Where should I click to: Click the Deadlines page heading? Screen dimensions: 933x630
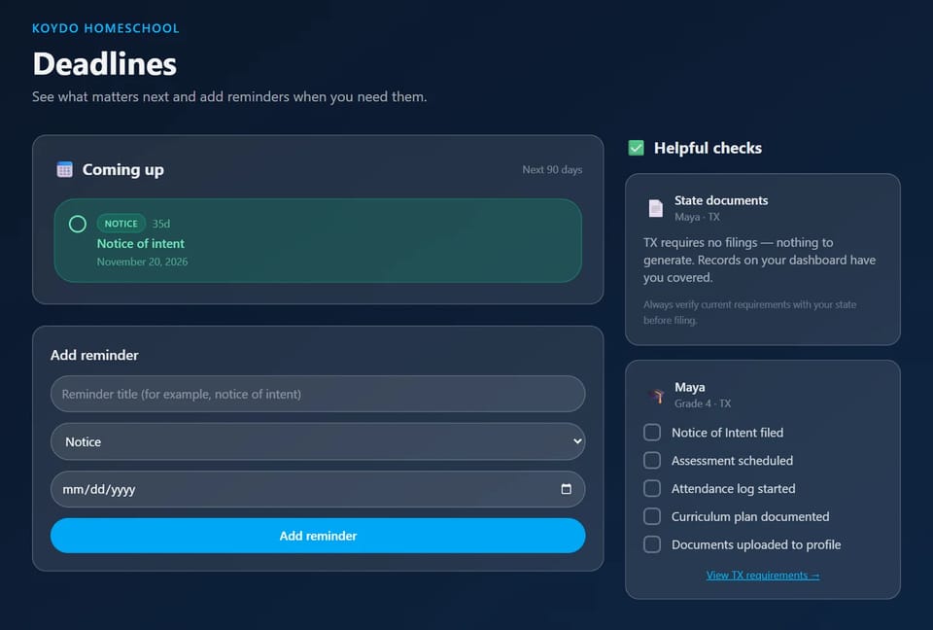(x=105, y=64)
